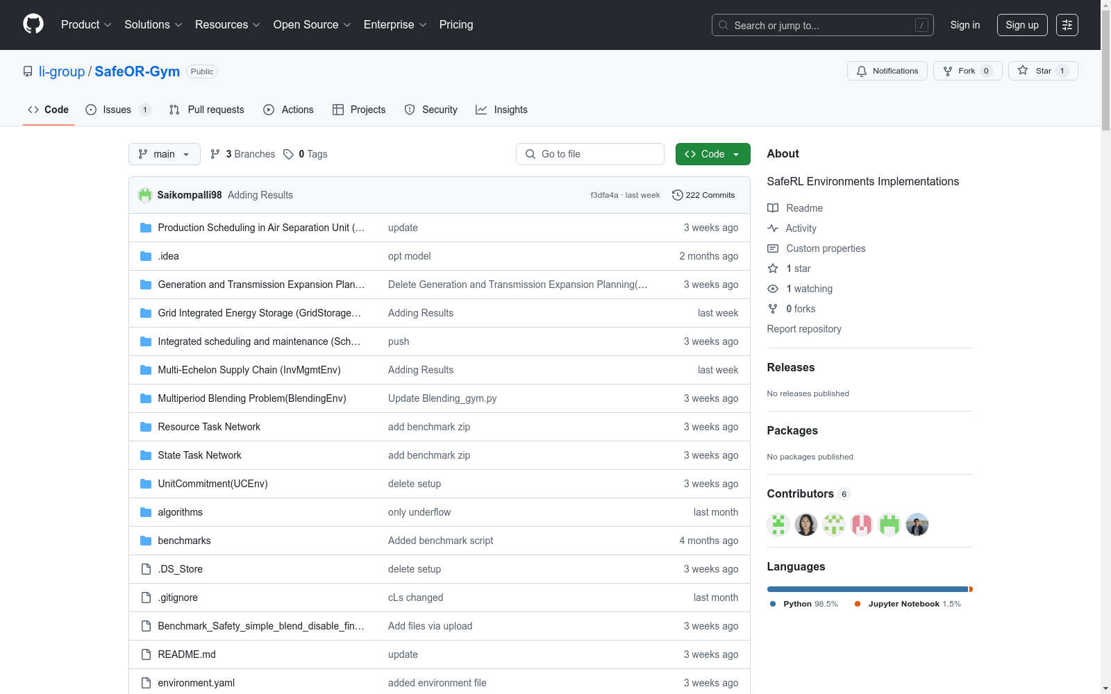Open the environment.yaml file
This screenshot has width=1111, height=694.
pos(197,683)
